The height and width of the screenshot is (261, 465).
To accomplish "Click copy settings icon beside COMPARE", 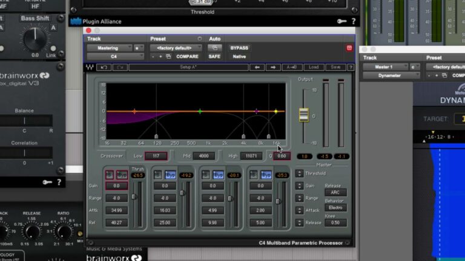I will pyautogui.click(x=168, y=56).
